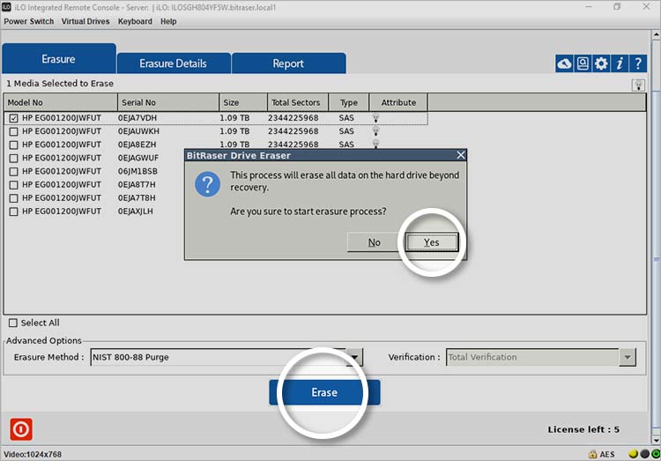Expand the Verification dropdown arrow
This screenshot has width=661, height=461.
pyautogui.click(x=628, y=357)
